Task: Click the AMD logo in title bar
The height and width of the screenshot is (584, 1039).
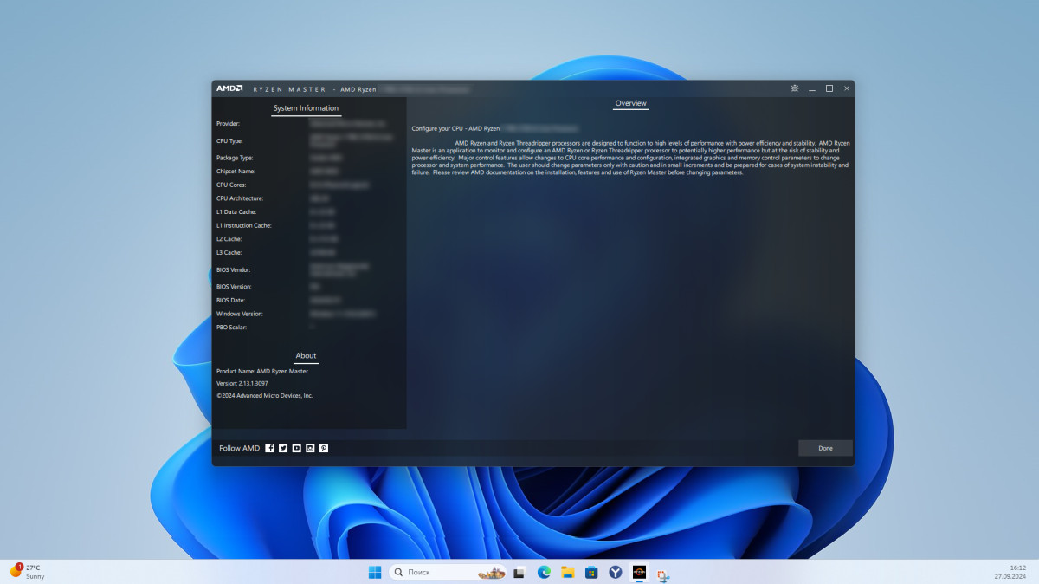Action: pyautogui.click(x=229, y=88)
